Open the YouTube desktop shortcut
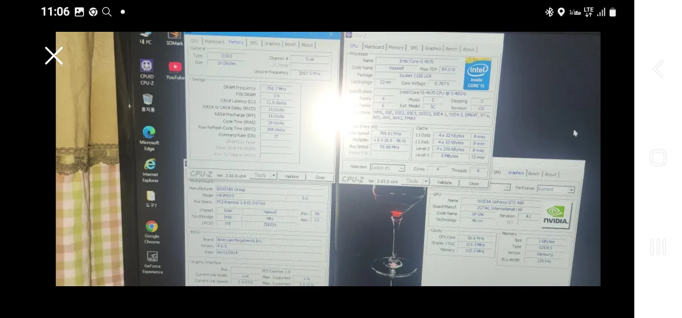Image resolution: width=682 pixels, height=318 pixels. 175,68
